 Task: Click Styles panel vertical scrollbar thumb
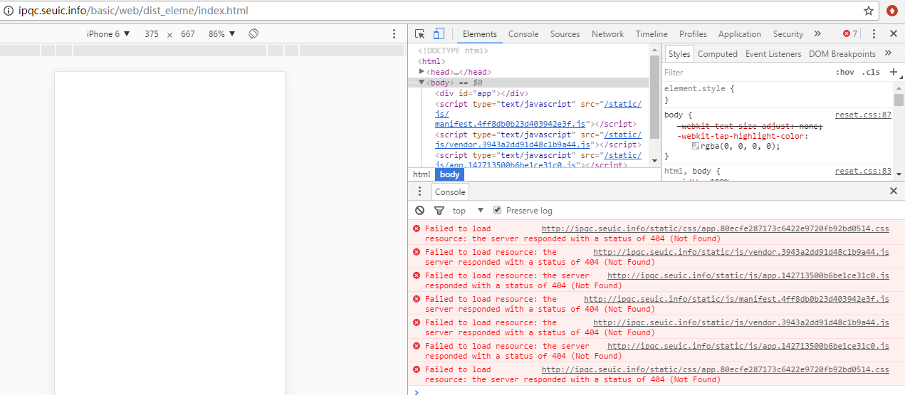click(x=899, y=99)
